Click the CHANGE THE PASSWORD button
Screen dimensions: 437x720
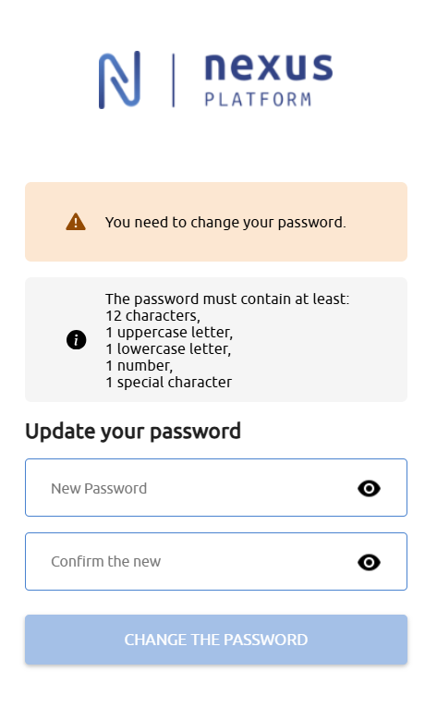(216, 640)
